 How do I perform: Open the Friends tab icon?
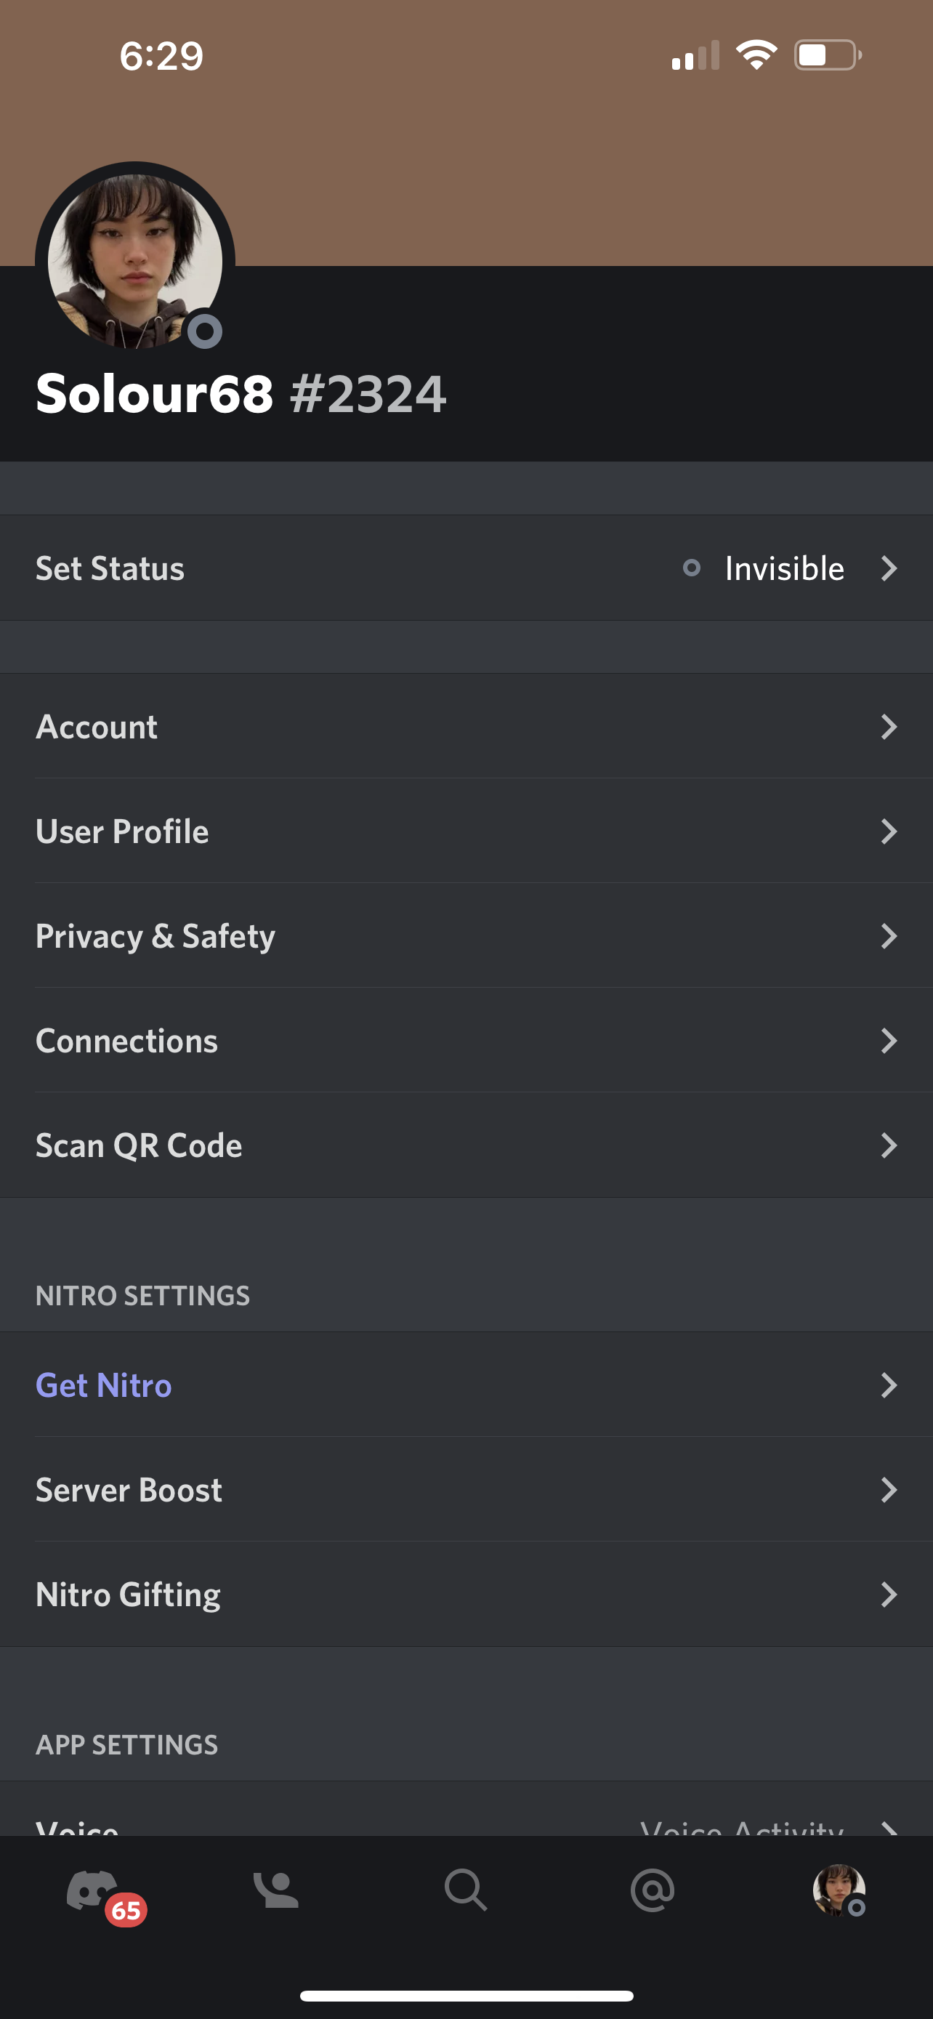[x=275, y=1890]
